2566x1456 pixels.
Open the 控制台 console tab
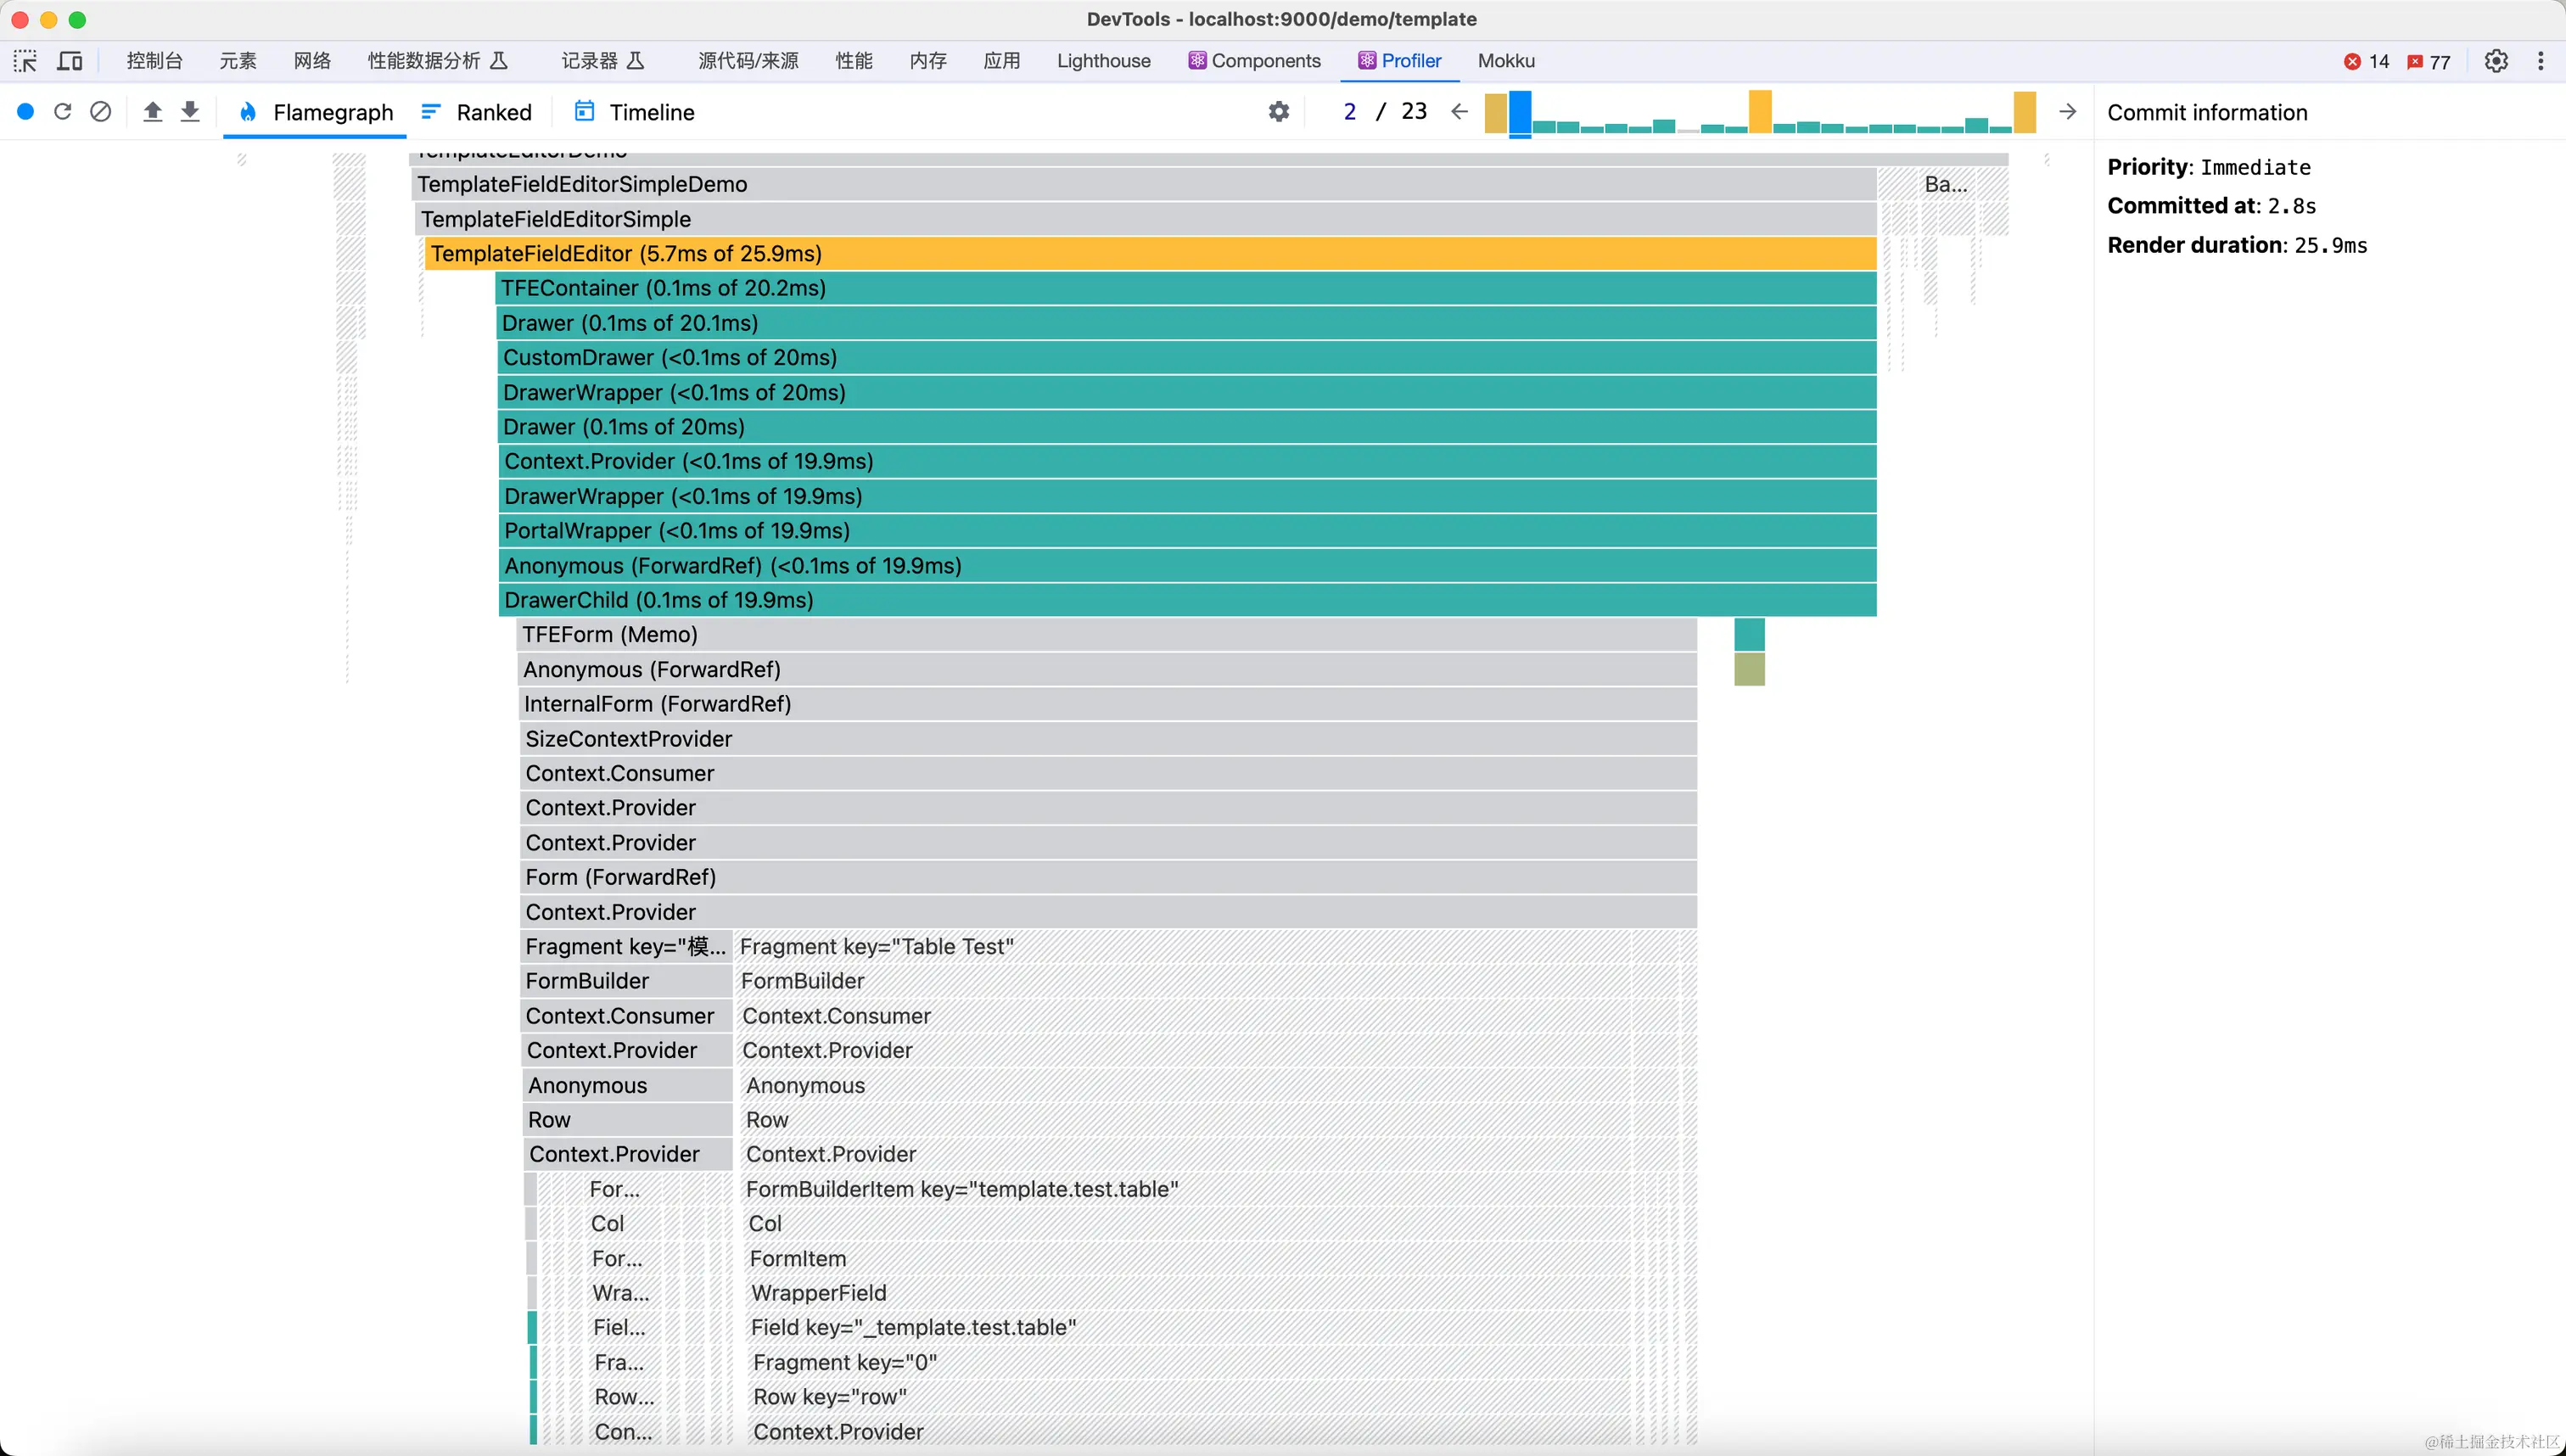point(154,61)
